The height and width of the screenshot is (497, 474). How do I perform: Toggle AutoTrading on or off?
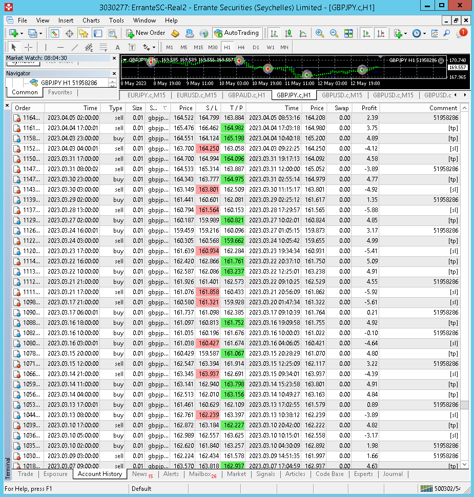point(237,33)
